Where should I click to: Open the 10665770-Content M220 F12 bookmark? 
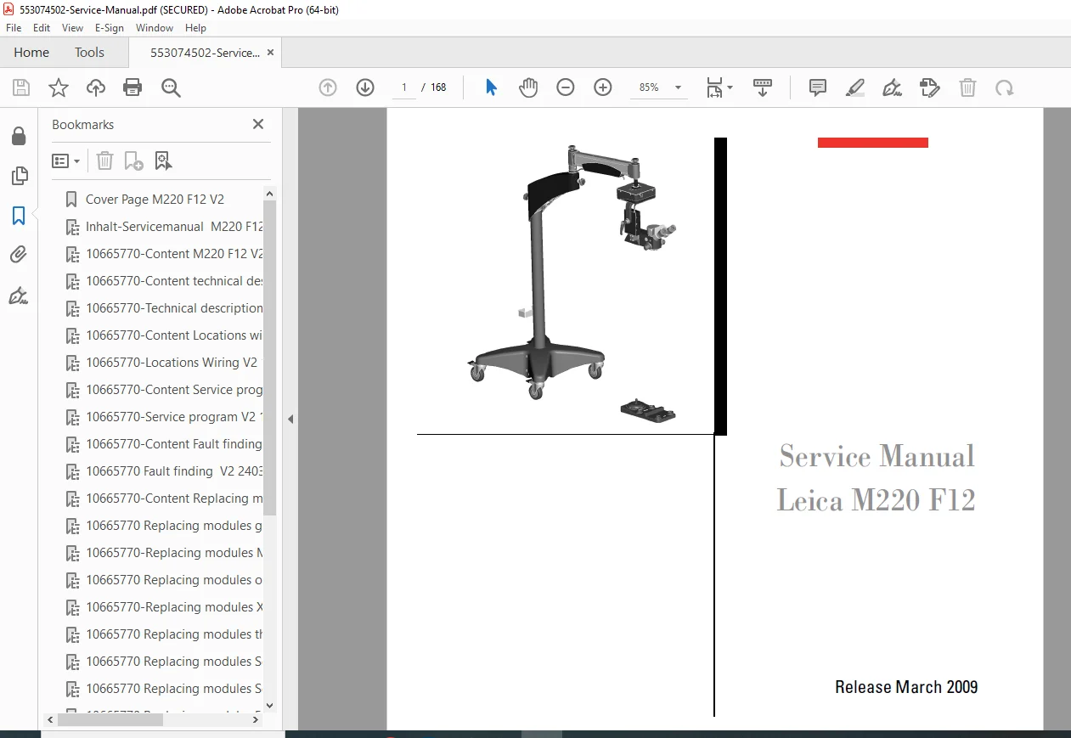tap(174, 254)
